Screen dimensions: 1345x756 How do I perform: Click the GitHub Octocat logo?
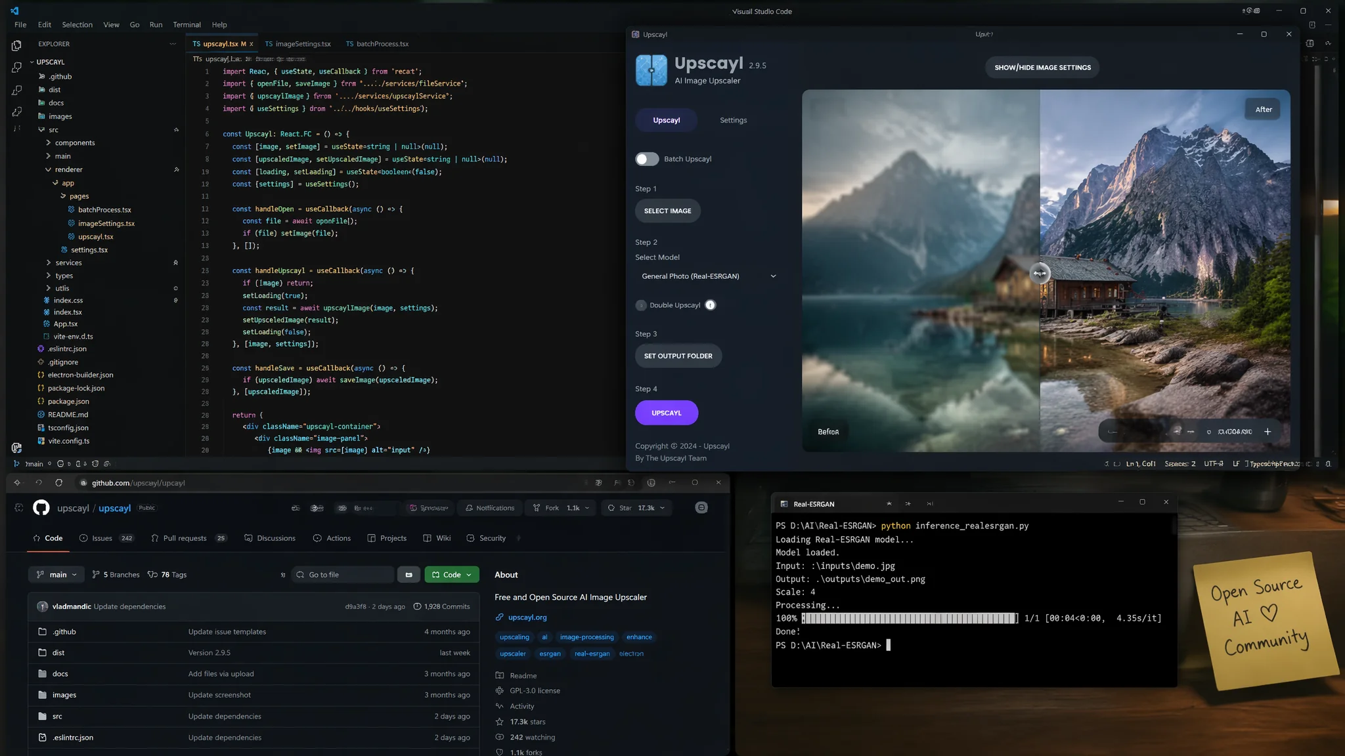41,508
